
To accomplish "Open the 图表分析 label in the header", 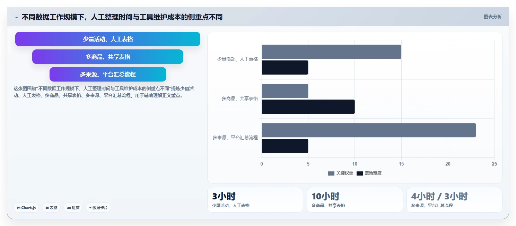I will coord(492,17).
